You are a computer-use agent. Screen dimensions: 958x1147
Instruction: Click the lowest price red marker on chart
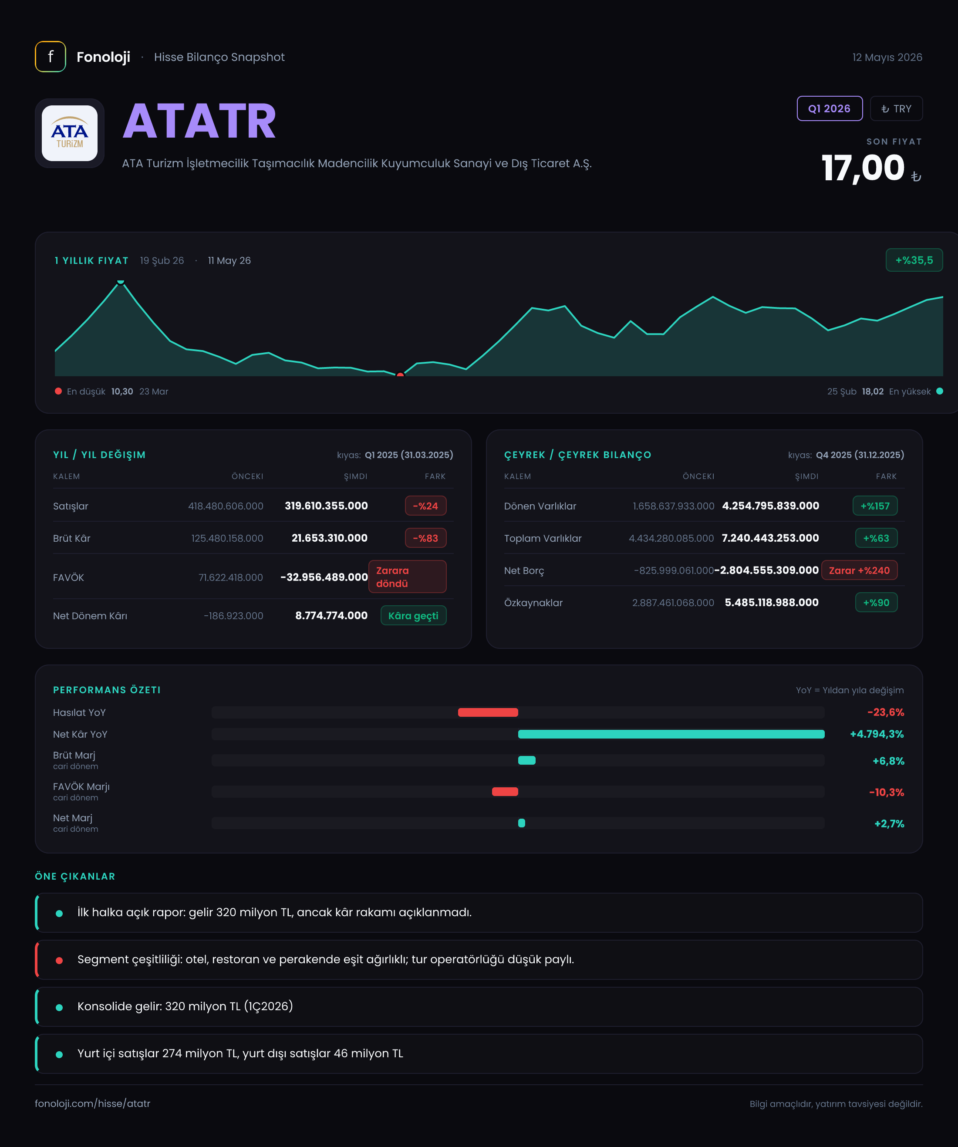click(400, 374)
